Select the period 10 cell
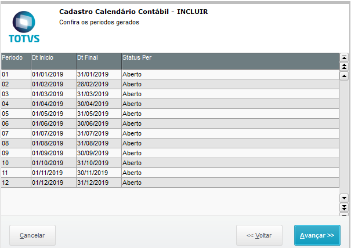 click(x=16, y=163)
